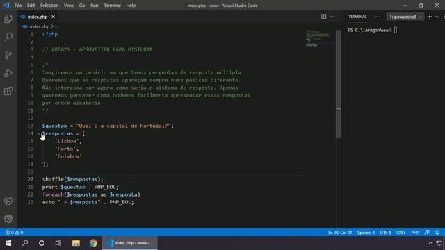Screen dimensions: 445x250
Task: Click PHP language mode in status bar
Action: [415, 233]
